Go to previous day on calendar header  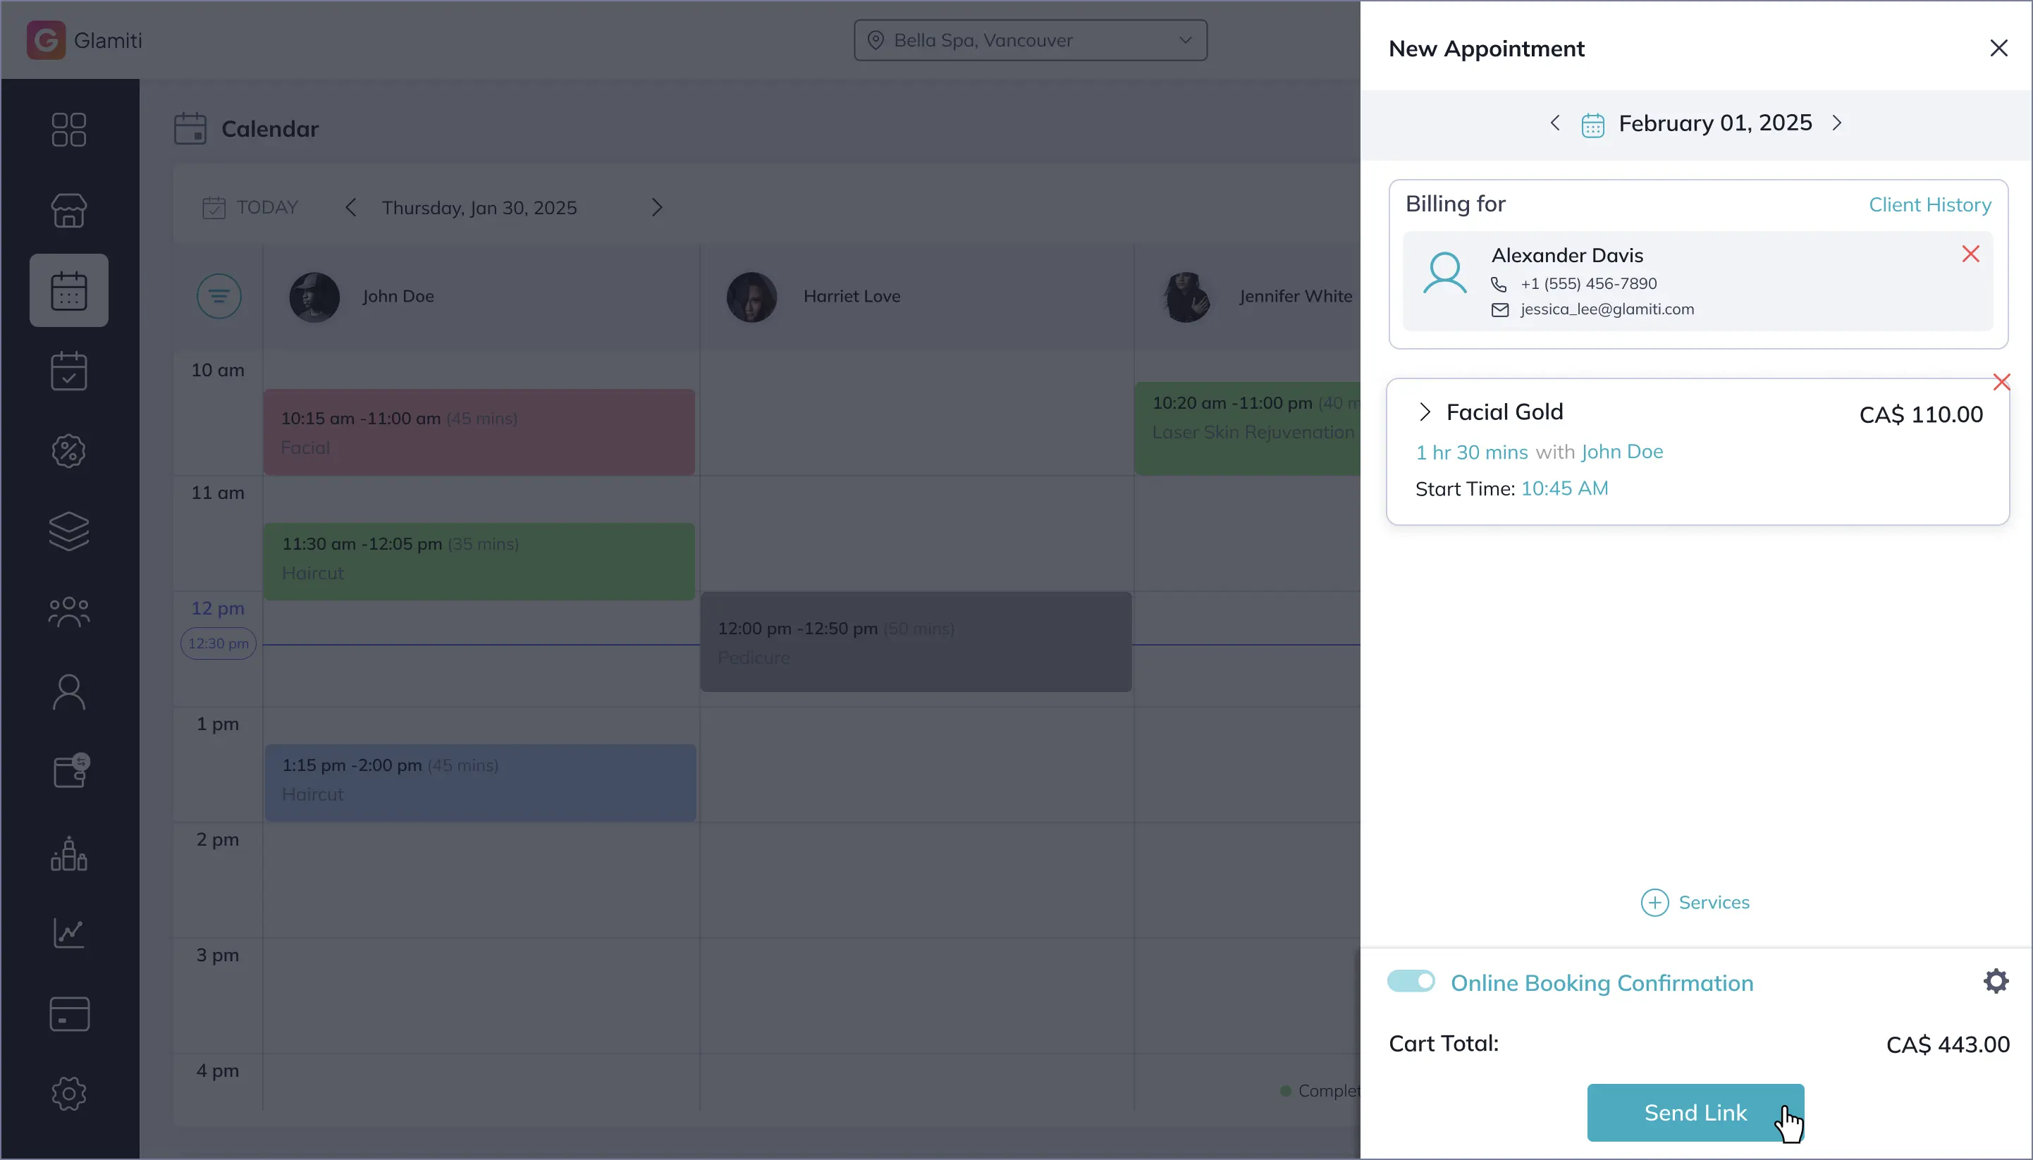pos(350,208)
